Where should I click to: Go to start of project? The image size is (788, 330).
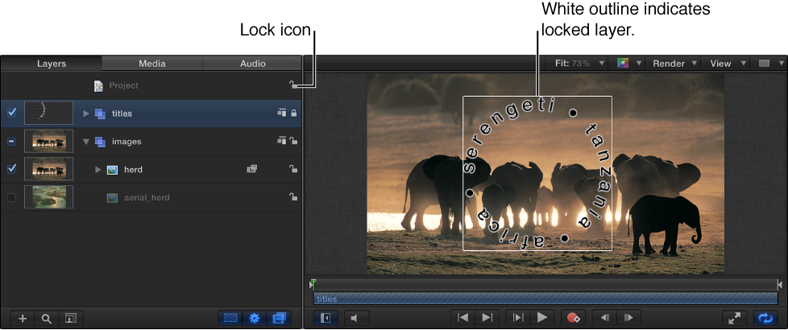[462, 317]
